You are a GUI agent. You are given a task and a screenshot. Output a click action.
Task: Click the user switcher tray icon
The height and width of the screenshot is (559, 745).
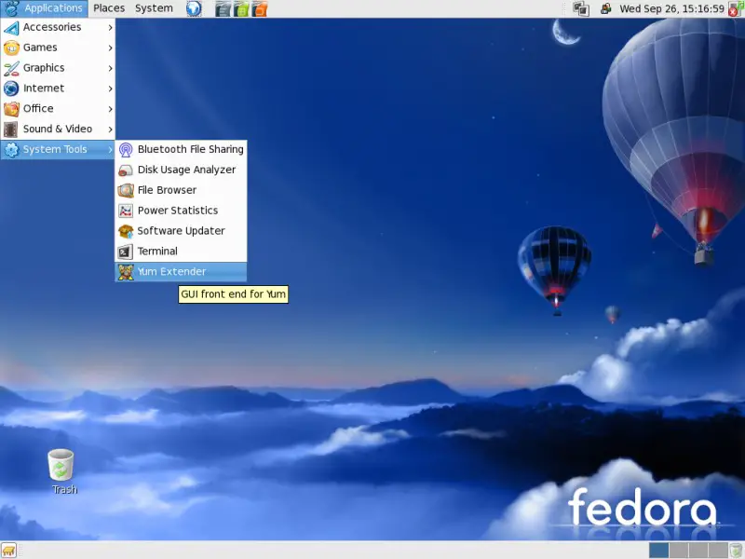[x=606, y=8]
